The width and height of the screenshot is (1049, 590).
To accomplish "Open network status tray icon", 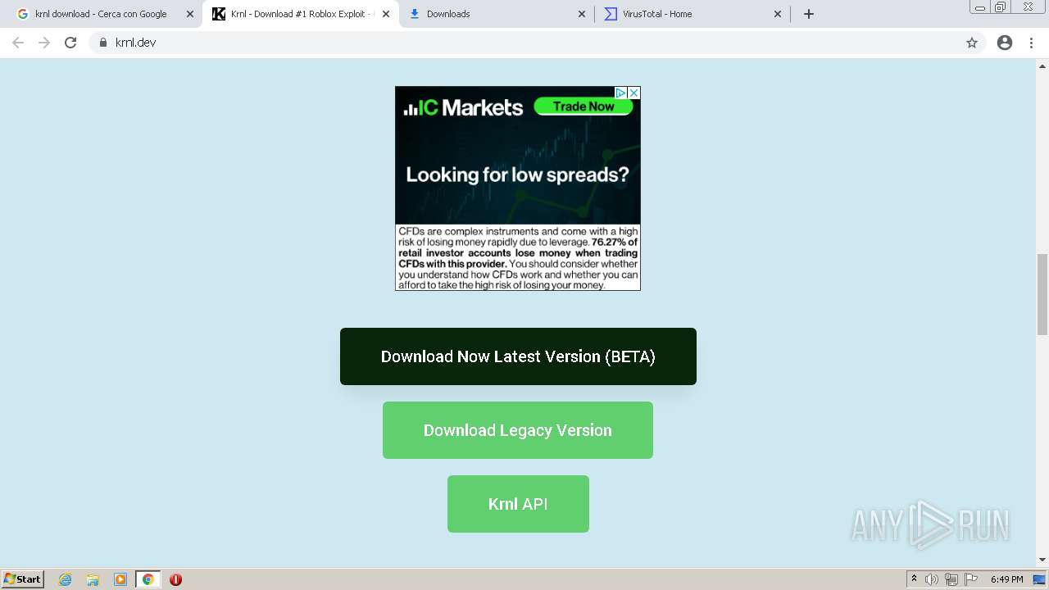I will coord(951,579).
